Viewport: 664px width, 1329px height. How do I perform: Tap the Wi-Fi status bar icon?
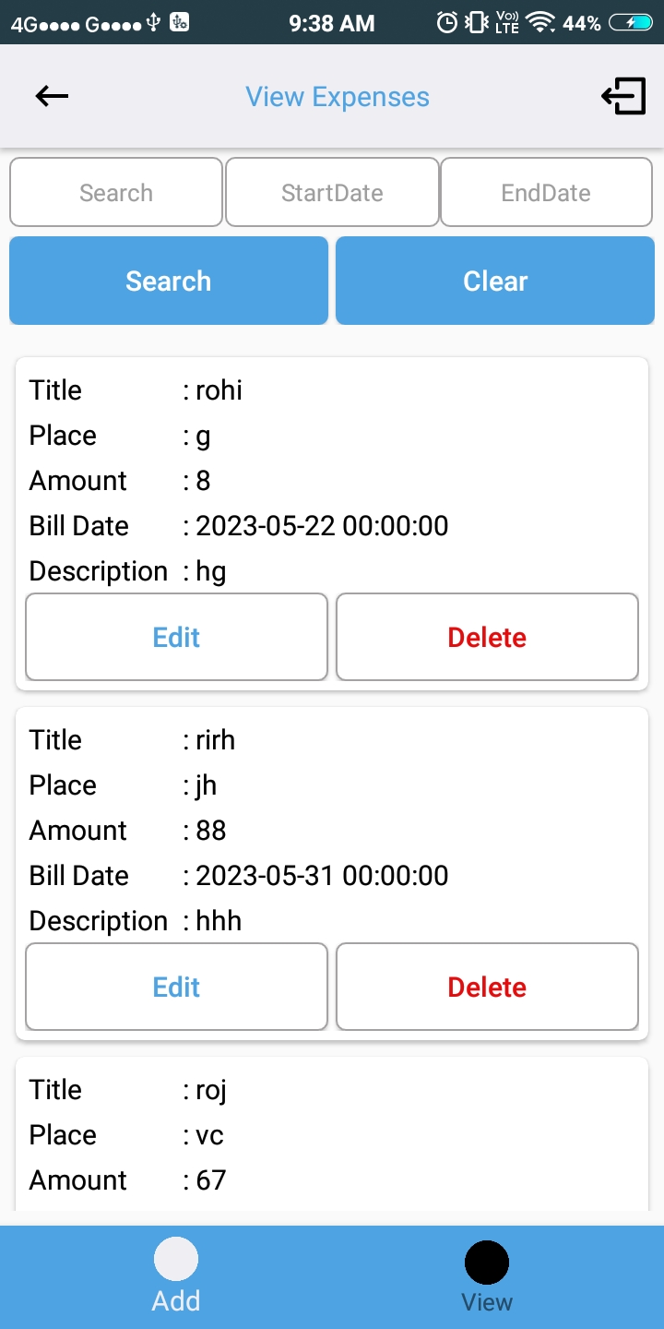(541, 23)
